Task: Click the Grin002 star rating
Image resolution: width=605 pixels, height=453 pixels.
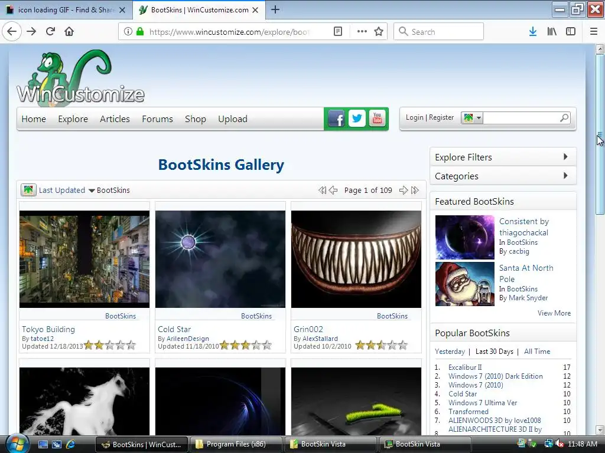Action: point(382,345)
